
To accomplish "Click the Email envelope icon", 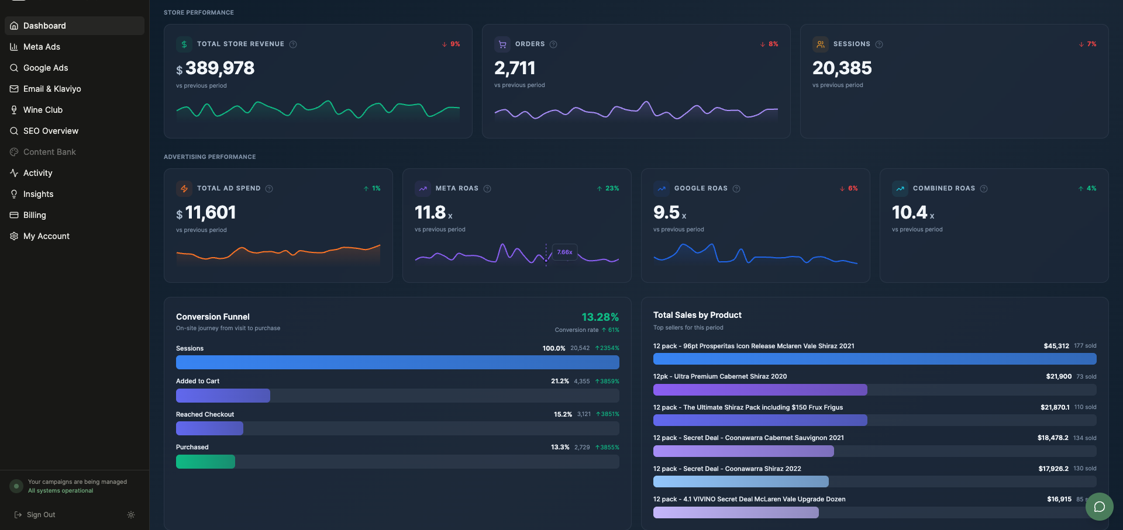I will point(14,89).
